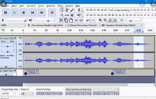Open the View menu
This screenshot has width=156, height=99.
click(x=22, y=6)
